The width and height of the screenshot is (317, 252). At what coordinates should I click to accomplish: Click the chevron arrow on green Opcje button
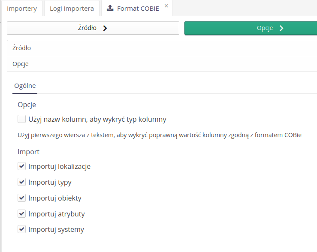[x=281, y=28]
